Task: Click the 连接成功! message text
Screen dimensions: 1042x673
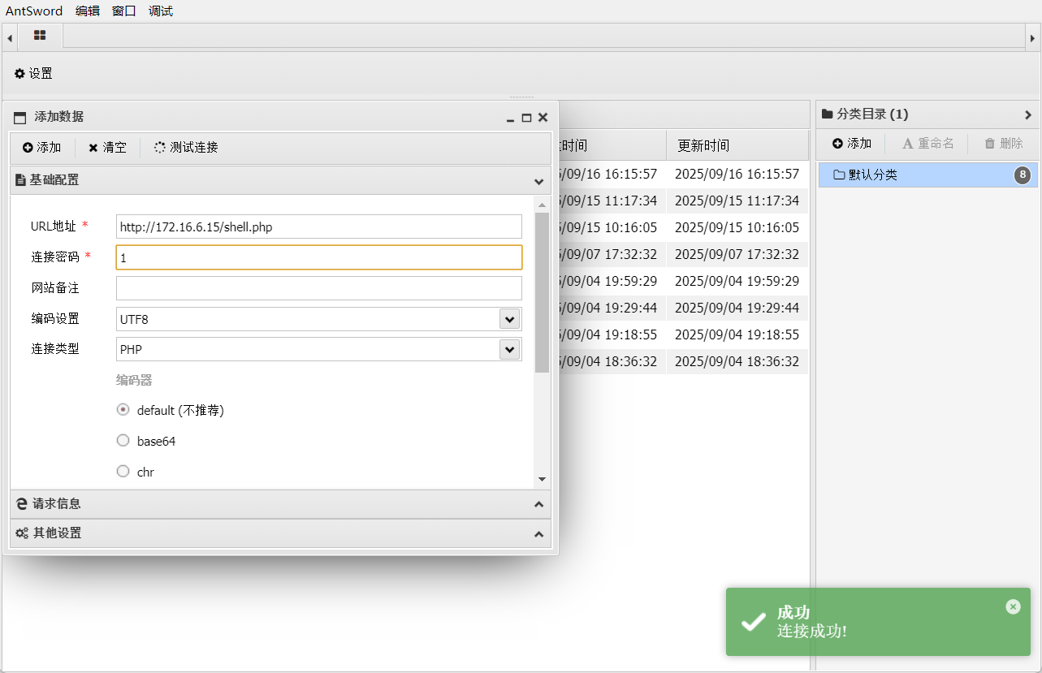Action: click(x=812, y=631)
